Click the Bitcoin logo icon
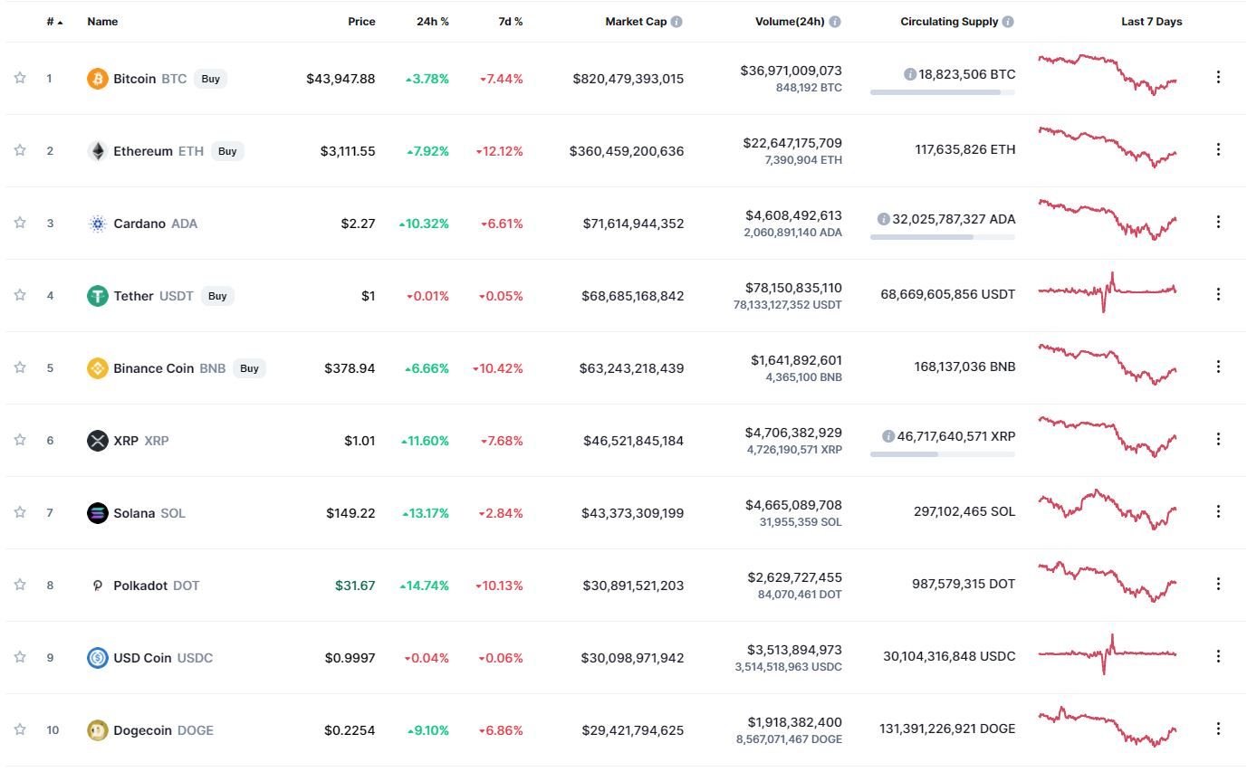Image resolution: width=1247 pixels, height=772 pixels. click(x=97, y=79)
